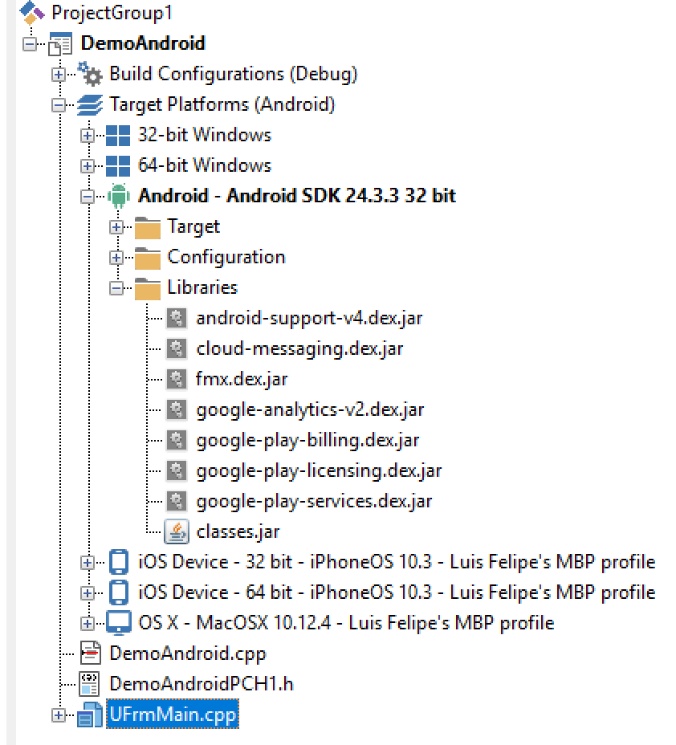Select OS X - MacOSX 10.12.4 label
Screen dimensions: 676x745
point(346,623)
